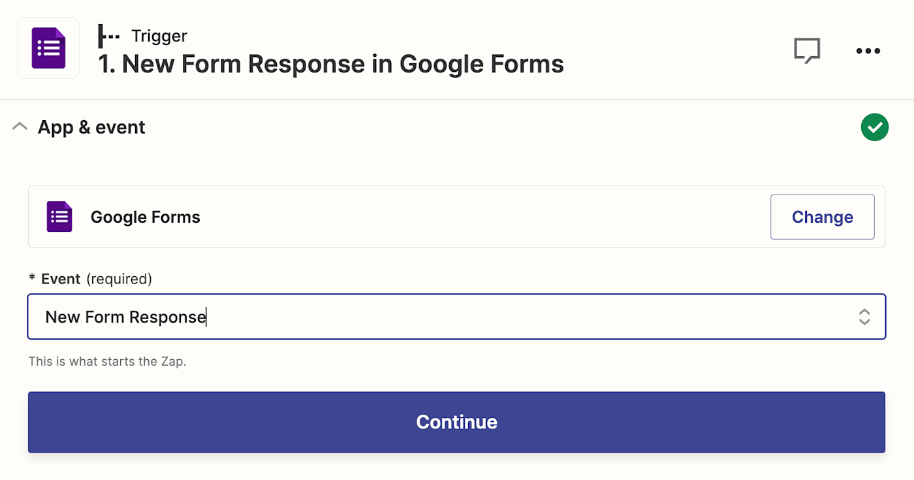Screen dimensions: 914x480
Task: Click the Google Forms app name text
Action: [145, 217]
